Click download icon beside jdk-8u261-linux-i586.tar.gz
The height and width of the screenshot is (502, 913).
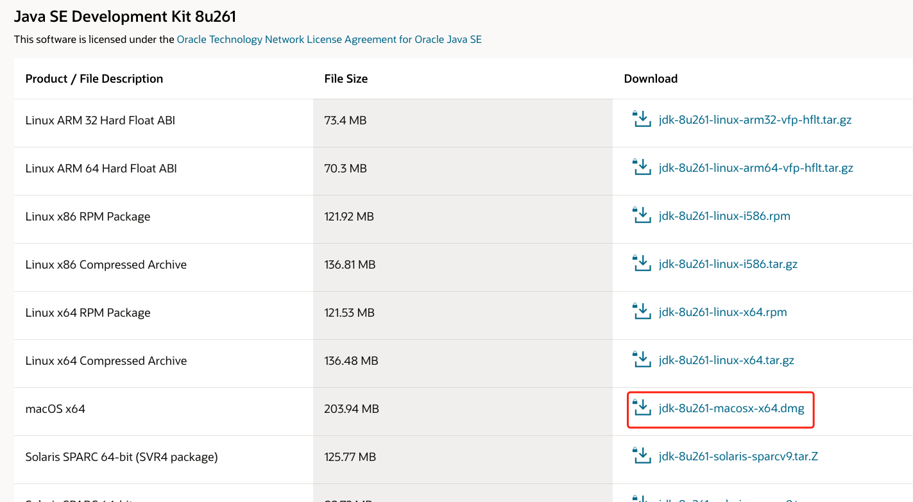642,264
